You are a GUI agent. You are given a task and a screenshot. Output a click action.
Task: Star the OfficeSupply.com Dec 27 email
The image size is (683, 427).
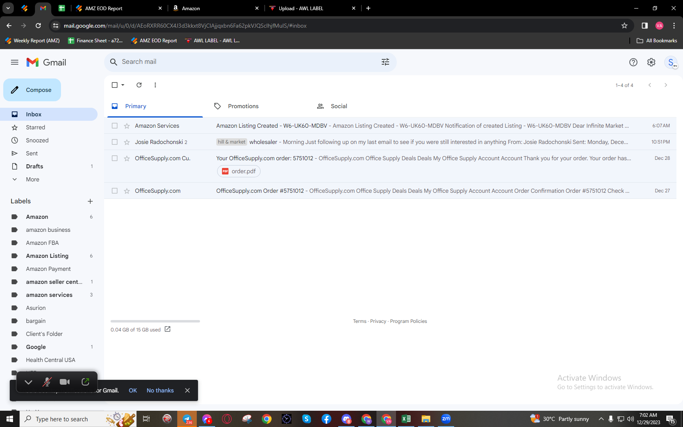click(x=127, y=191)
